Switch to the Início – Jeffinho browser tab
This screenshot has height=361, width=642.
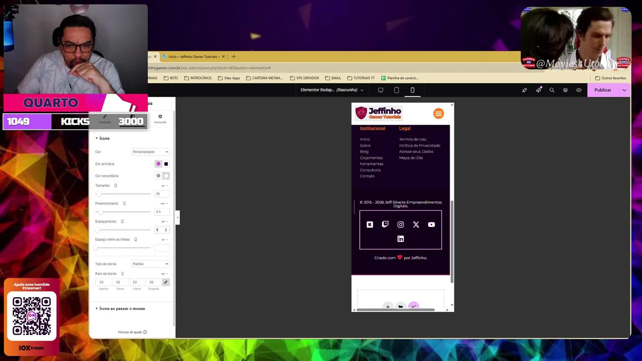[x=194, y=57]
